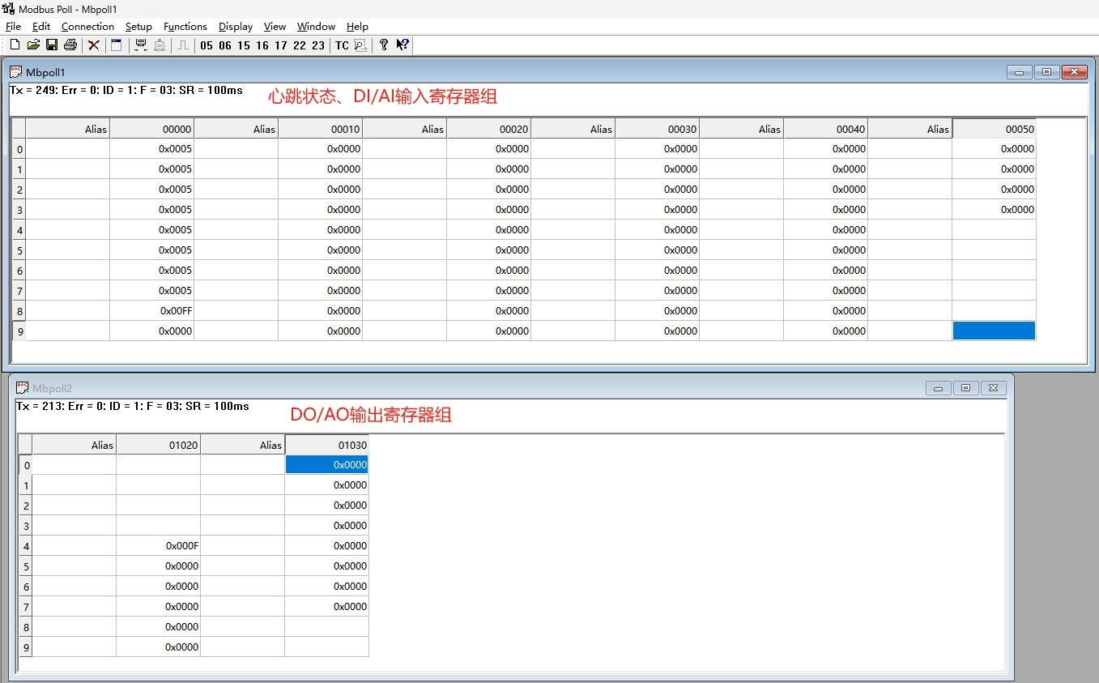This screenshot has height=683, width=1099.
Task: Create a new poll document
Action: (x=15, y=45)
